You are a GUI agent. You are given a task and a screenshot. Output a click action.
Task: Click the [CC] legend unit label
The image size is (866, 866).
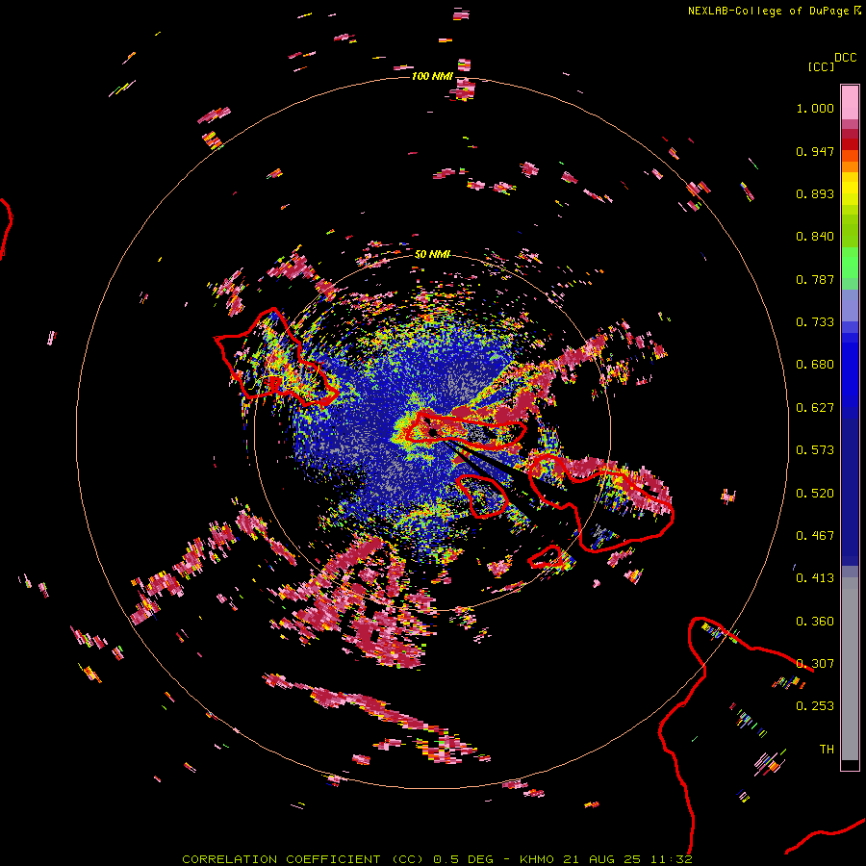(x=821, y=66)
